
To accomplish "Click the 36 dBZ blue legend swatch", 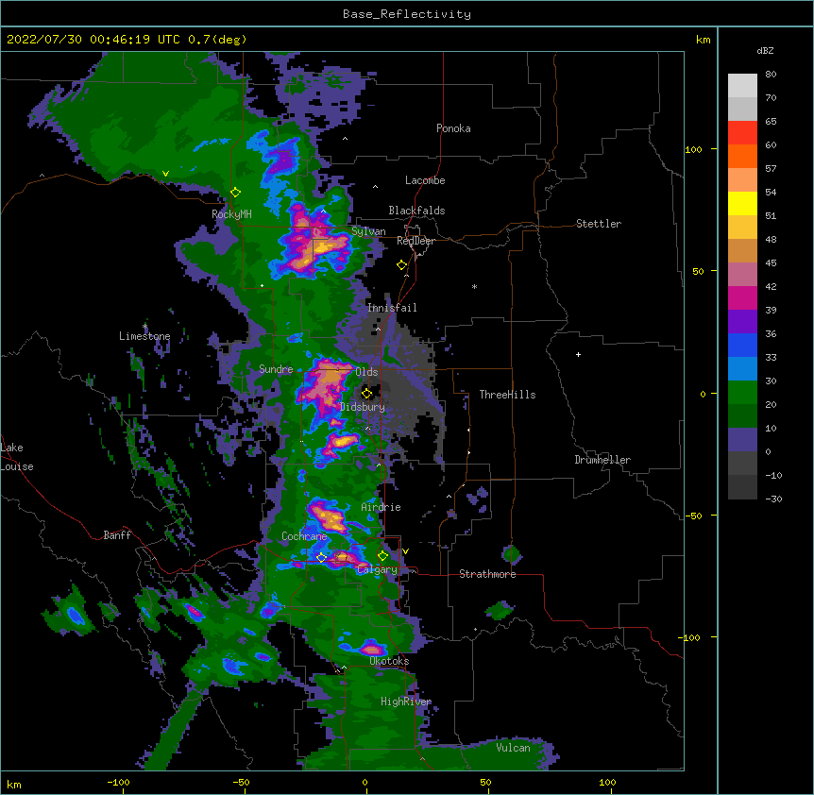I will [742, 345].
